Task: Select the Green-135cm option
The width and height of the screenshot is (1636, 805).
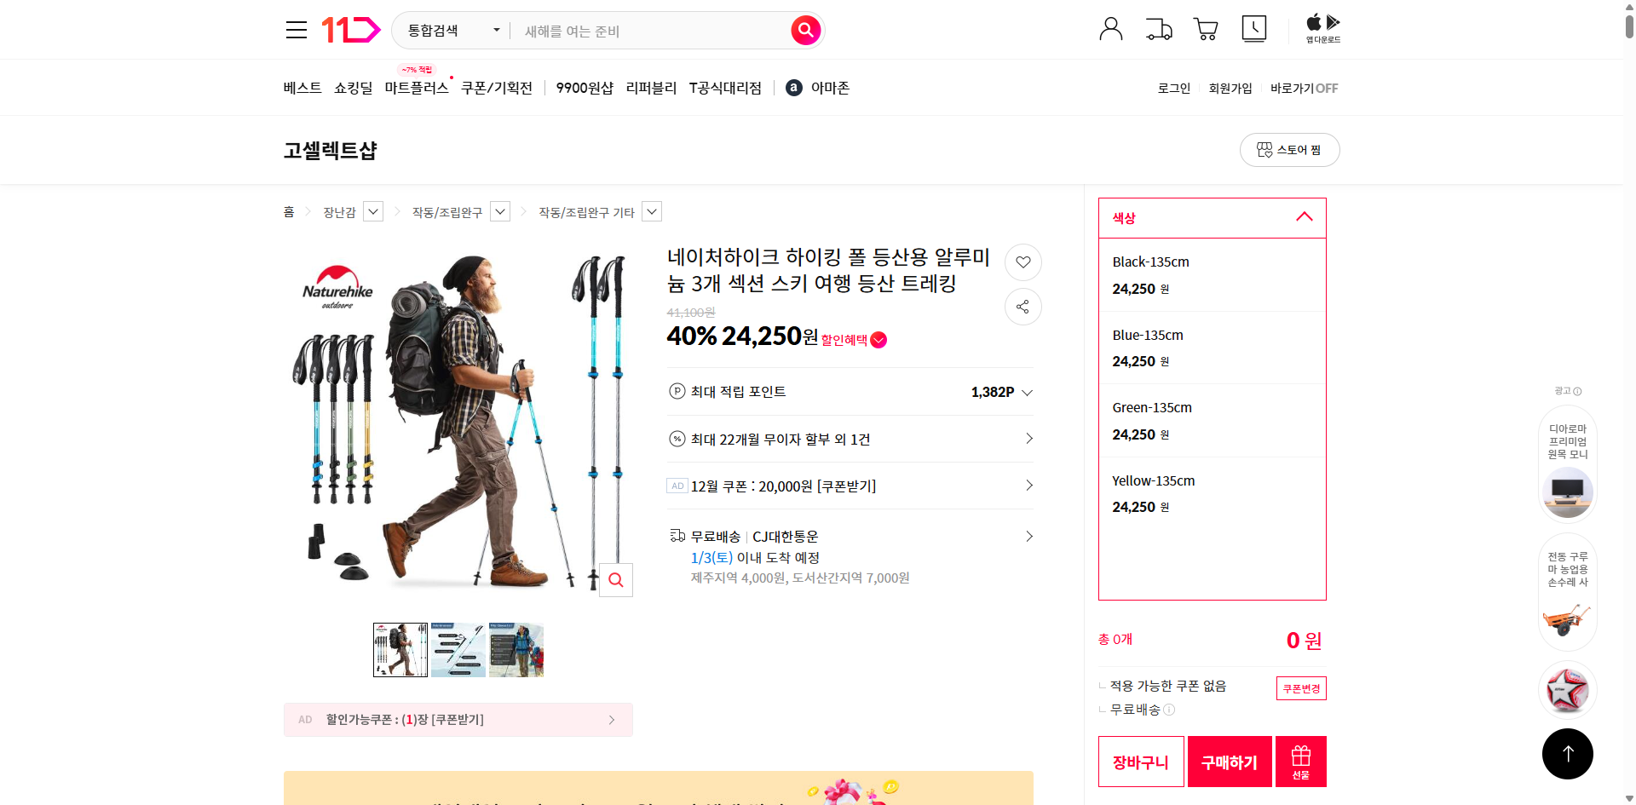Action: click(x=1211, y=420)
